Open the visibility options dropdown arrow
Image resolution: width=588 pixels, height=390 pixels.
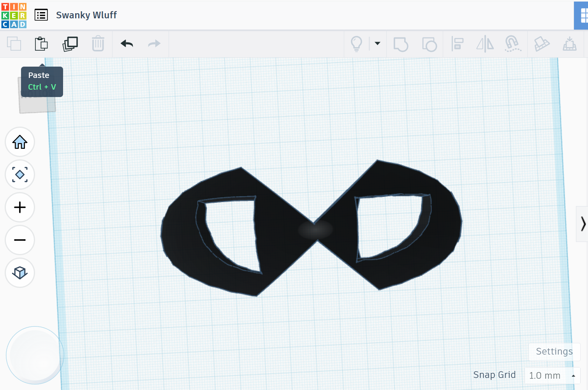[377, 43]
